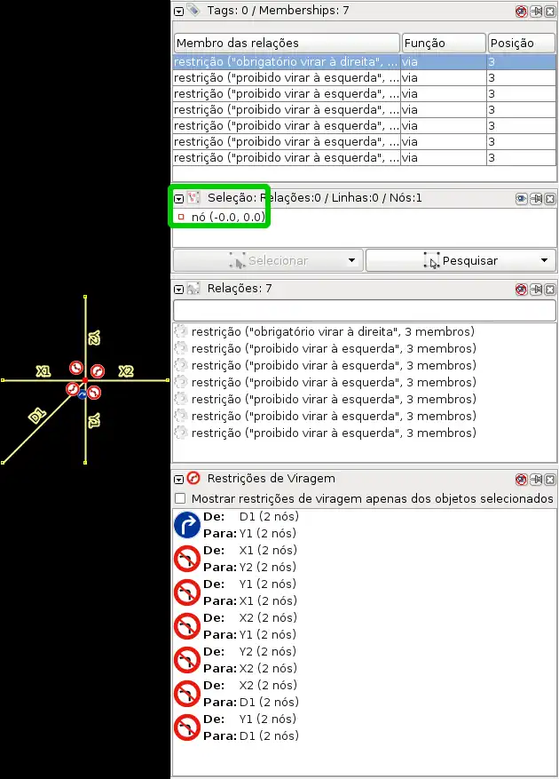
Task: Click the Posição column header
Action: [521, 43]
